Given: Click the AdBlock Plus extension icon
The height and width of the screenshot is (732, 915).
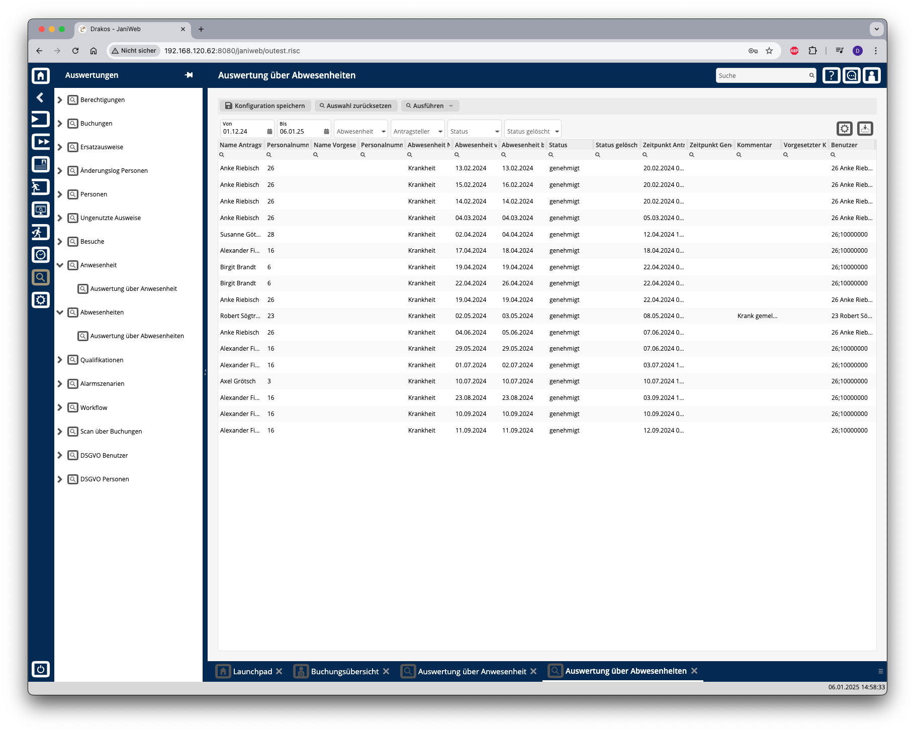Looking at the screenshot, I should 794,50.
